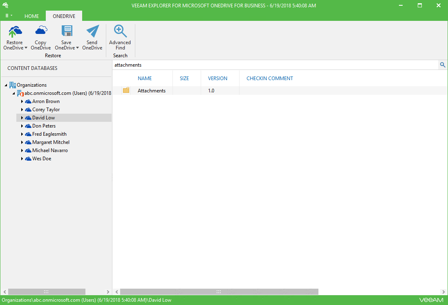Select Don Peters in the tree
This screenshot has height=305, width=448.
[x=44, y=126]
